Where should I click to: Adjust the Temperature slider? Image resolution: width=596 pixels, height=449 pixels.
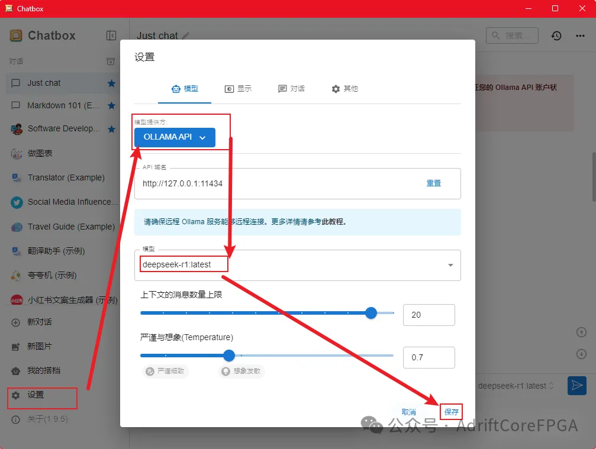(267, 356)
